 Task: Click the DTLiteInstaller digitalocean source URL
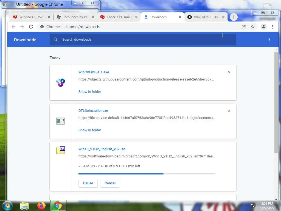[x=147, y=118]
